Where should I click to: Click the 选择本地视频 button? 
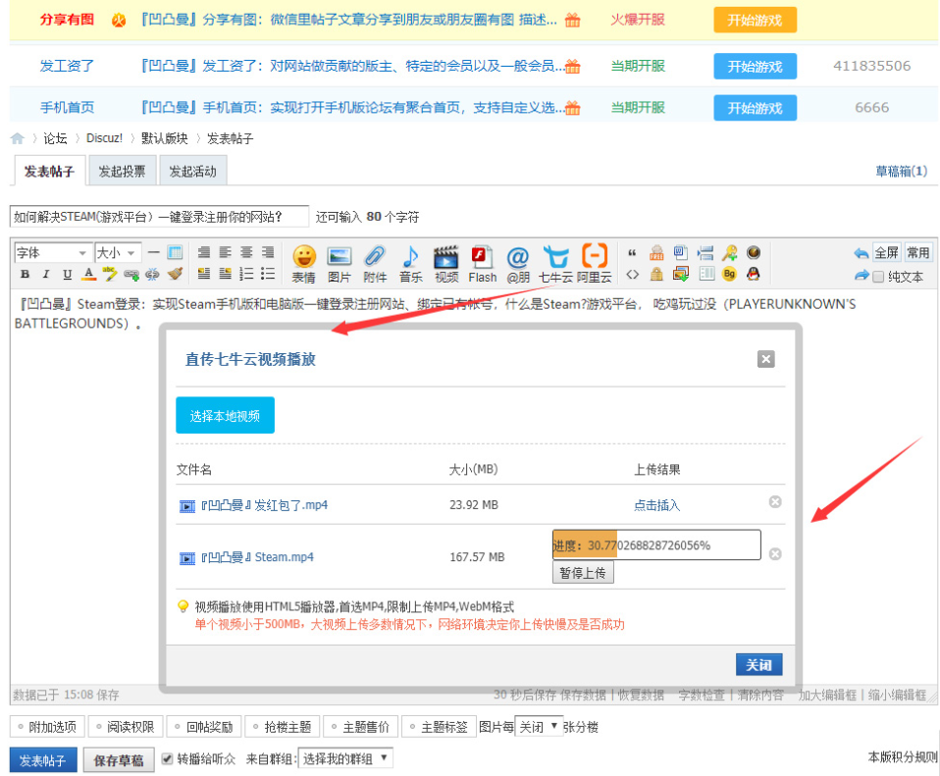point(225,415)
